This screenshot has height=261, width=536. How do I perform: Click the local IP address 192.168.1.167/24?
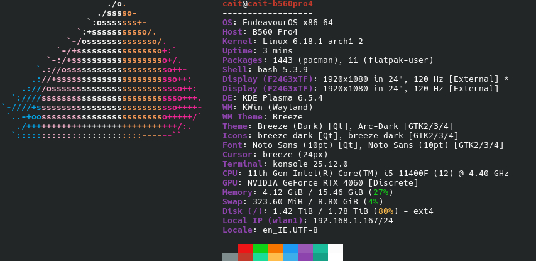[x=354, y=221]
